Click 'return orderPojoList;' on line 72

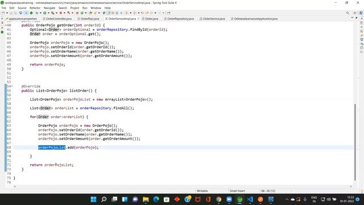coord(52,165)
